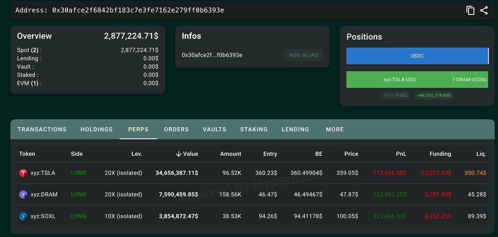Open the Vaults tab
Viewport: 498px width, 237px height.
click(x=215, y=129)
